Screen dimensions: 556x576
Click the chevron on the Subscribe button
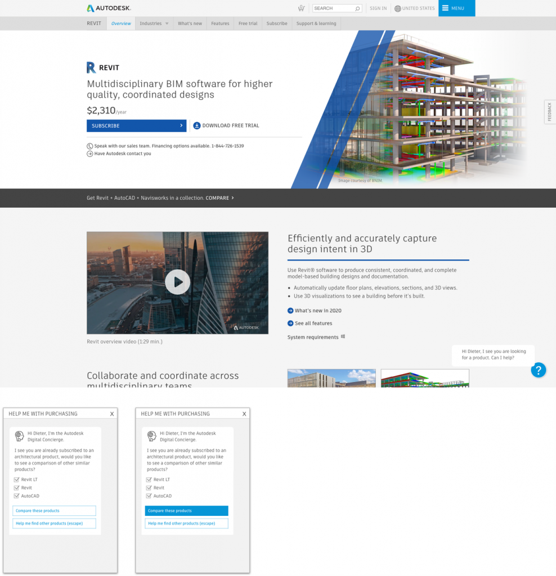point(181,125)
